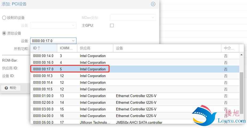Click the 设备 column header in list
247x128 pixels.
click(x=167, y=48)
